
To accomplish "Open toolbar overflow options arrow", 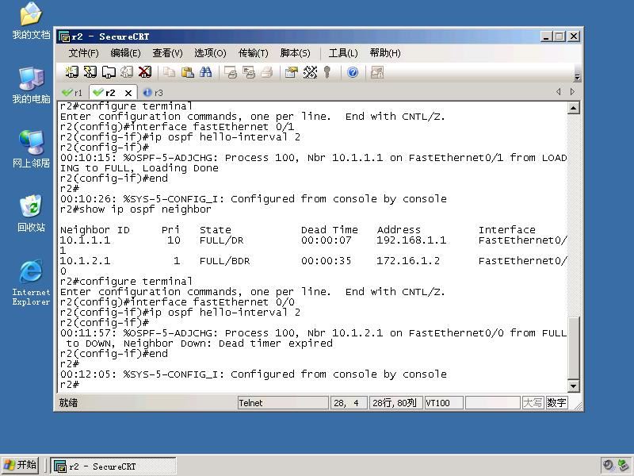I will (577, 76).
